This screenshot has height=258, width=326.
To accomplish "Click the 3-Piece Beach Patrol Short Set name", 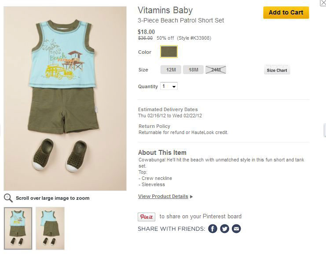I will tap(181, 20).
